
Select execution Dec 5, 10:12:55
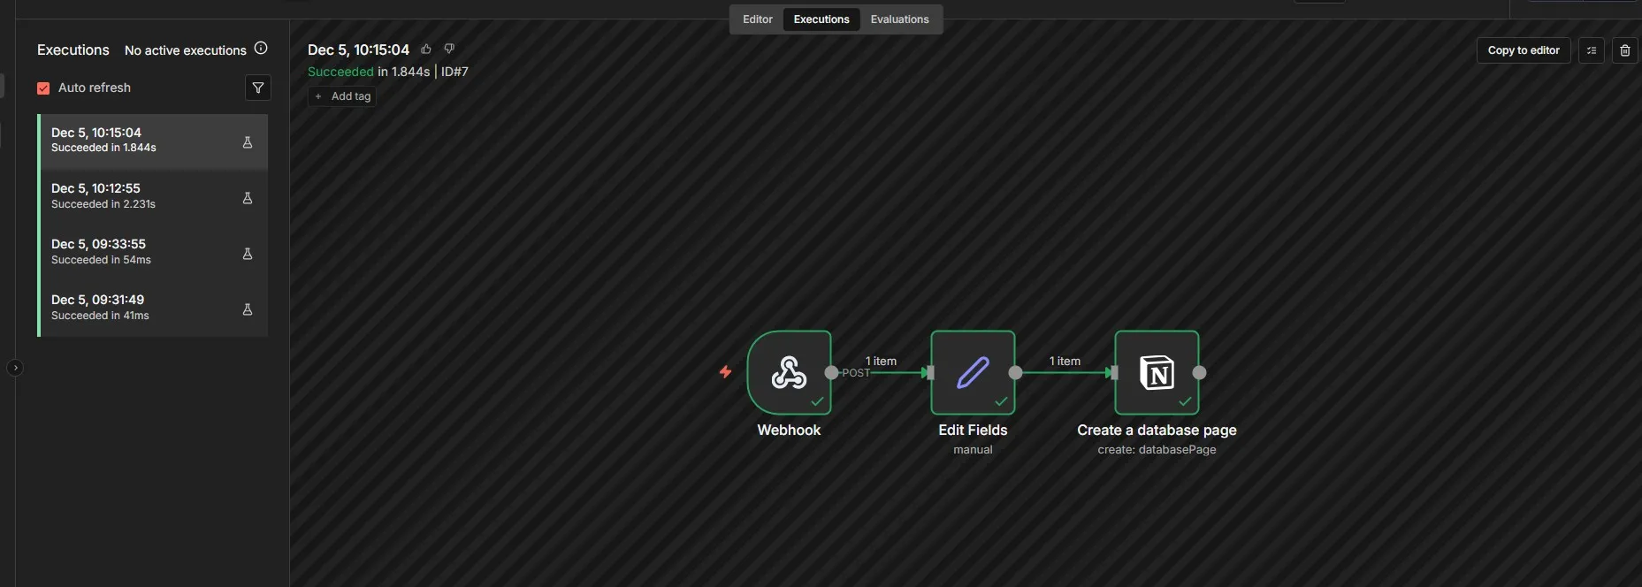[153, 197]
